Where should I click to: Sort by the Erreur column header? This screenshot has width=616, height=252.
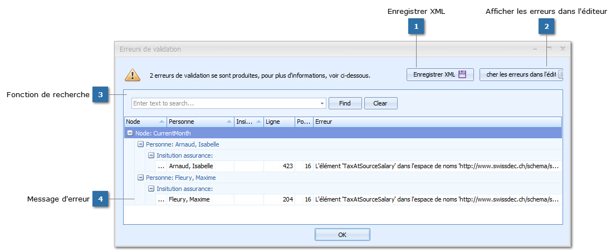point(437,122)
